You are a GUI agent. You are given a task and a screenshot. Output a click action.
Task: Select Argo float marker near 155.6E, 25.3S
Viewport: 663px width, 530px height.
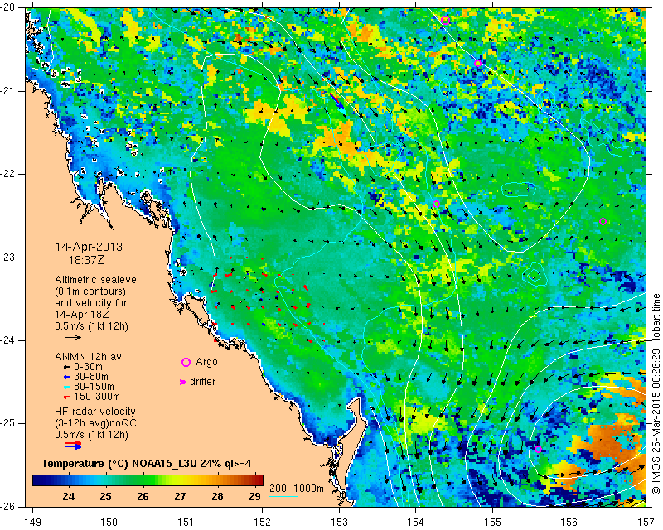538,449
